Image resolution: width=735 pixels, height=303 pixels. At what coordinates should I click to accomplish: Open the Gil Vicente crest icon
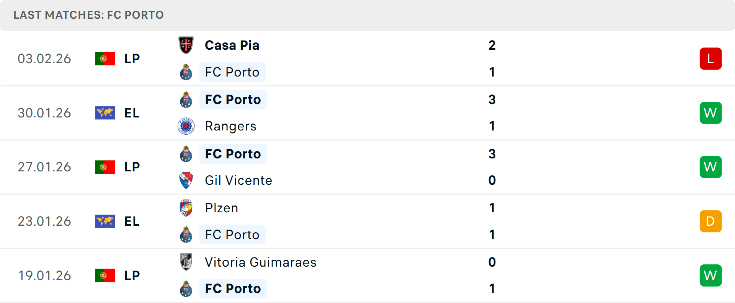[x=186, y=180]
